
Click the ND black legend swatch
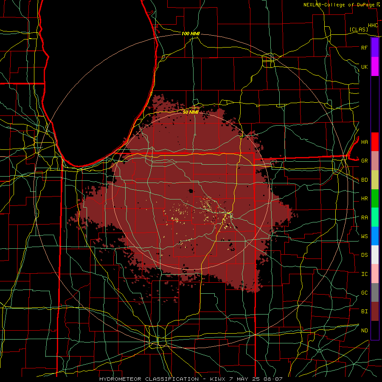coord(375,330)
